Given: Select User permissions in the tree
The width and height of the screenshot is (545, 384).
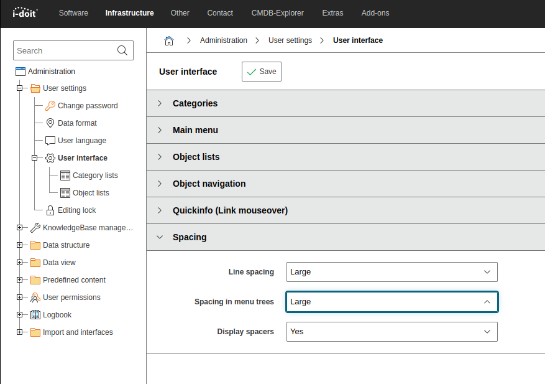Looking at the screenshot, I should click(x=71, y=297).
